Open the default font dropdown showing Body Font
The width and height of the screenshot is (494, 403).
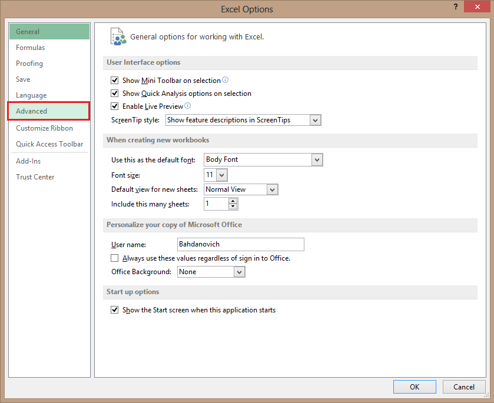pyautogui.click(x=317, y=159)
